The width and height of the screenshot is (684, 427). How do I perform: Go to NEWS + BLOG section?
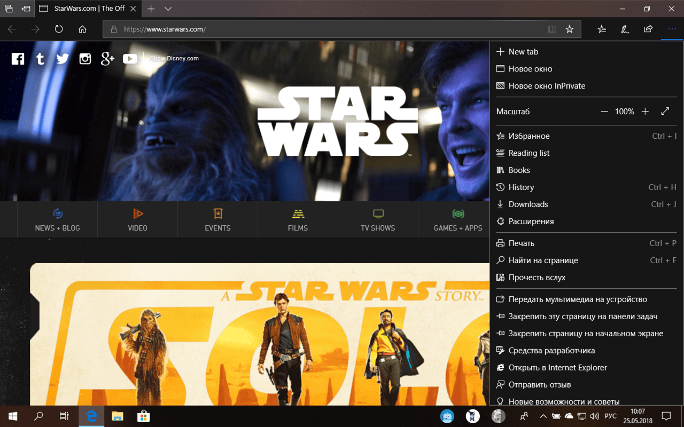[57, 219]
